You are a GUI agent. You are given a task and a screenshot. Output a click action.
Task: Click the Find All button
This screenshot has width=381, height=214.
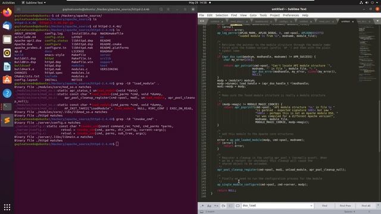366,206
